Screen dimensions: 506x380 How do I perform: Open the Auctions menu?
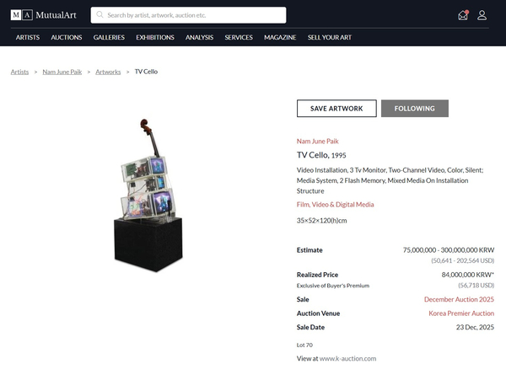67,37
